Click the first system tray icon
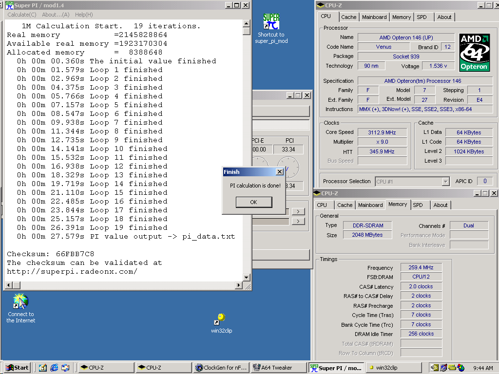This screenshot has height=374, width=499. click(x=434, y=368)
